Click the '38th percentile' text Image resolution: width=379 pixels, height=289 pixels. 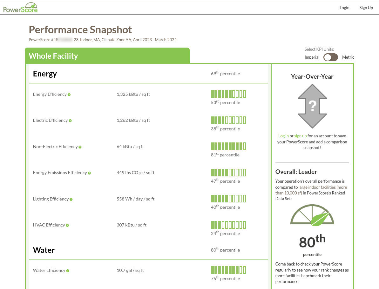click(x=225, y=128)
